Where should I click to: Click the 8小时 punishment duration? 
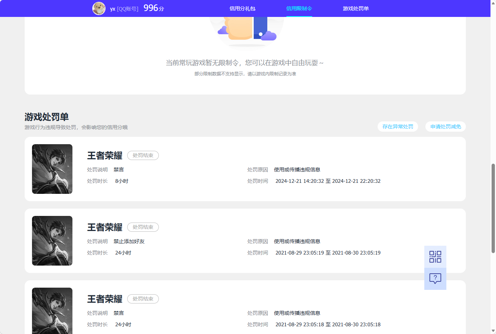tap(122, 181)
